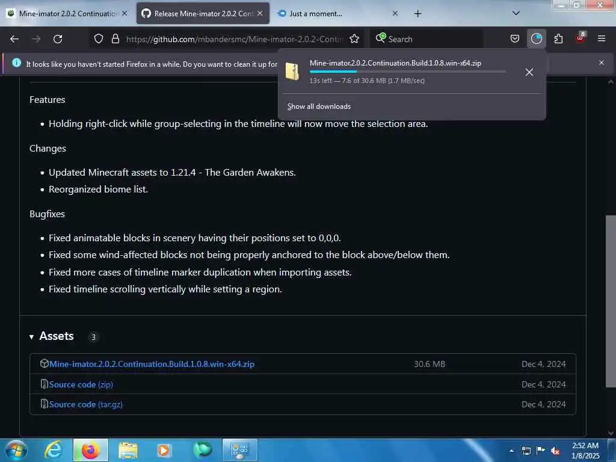Open a new tab with plus button
This screenshot has height=462, width=616.
417,14
